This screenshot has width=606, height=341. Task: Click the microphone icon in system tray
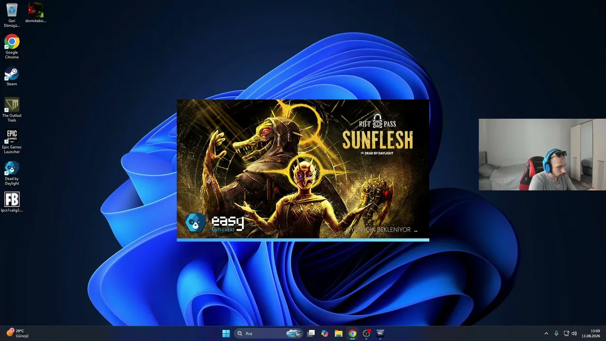coord(556,333)
